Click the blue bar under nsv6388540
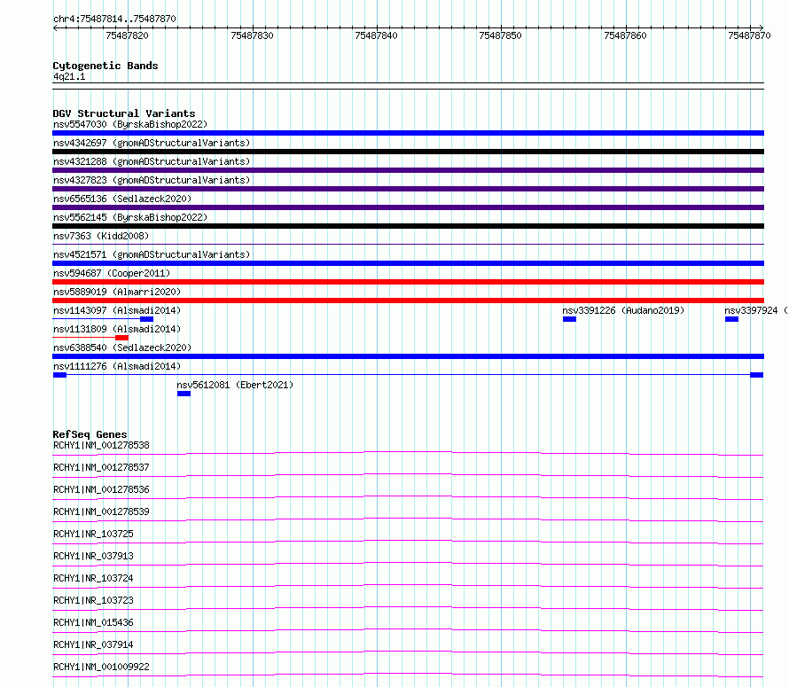 click(408, 356)
